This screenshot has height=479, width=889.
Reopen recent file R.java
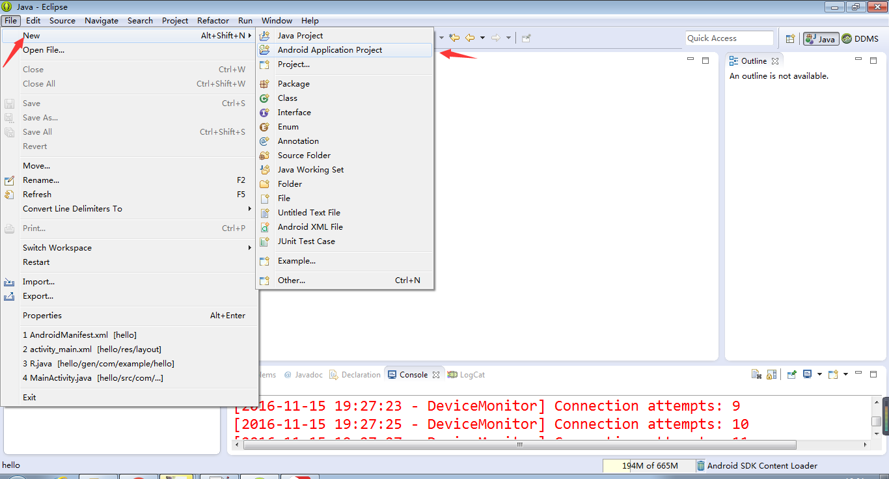point(130,364)
